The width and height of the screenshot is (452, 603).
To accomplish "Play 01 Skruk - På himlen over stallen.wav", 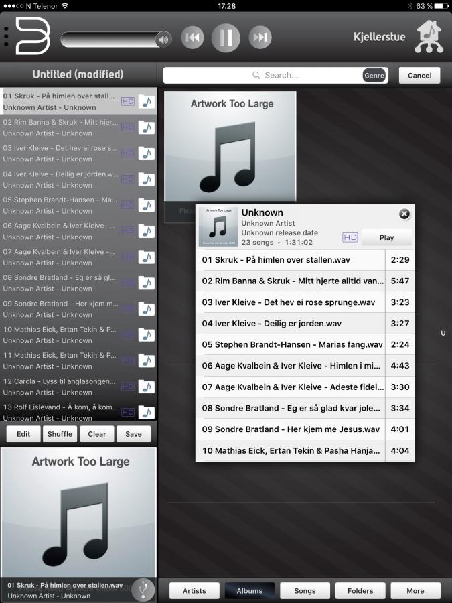I will [305, 259].
